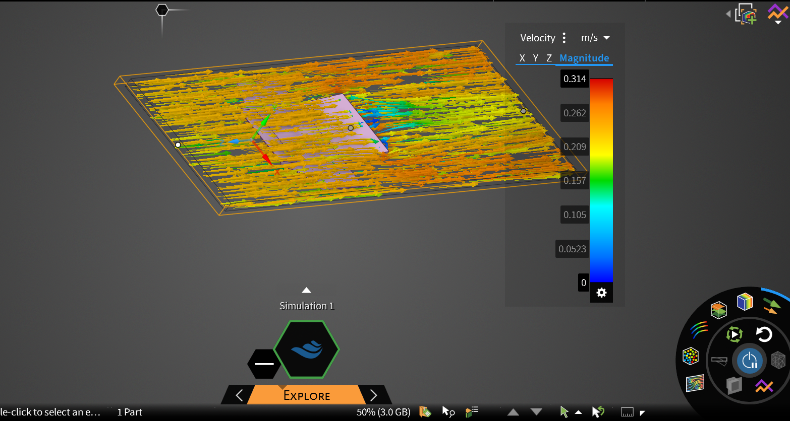Click the 50% (3.0 GB) memory indicator

[x=383, y=412]
